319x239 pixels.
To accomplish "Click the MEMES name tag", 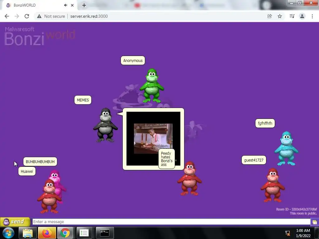I will [x=83, y=100].
